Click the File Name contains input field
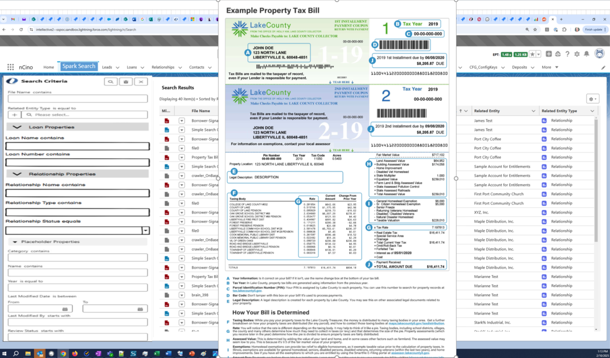 point(77,99)
